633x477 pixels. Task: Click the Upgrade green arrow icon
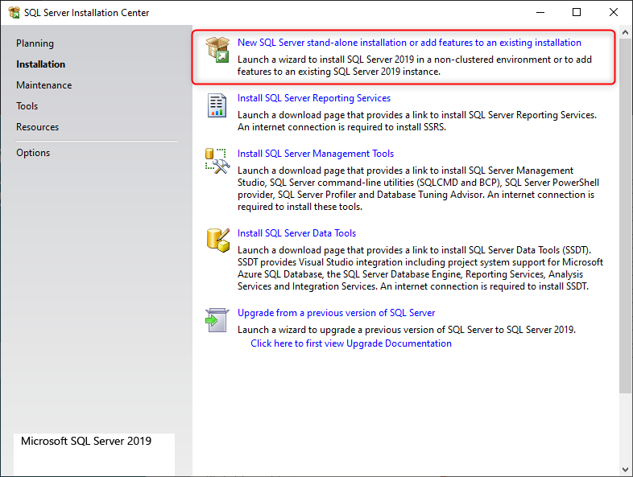[x=217, y=320]
